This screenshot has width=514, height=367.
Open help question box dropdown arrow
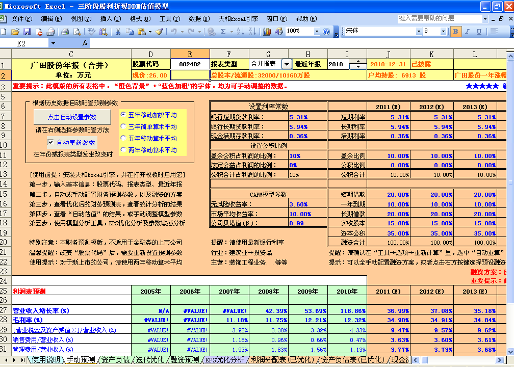point(485,19)
